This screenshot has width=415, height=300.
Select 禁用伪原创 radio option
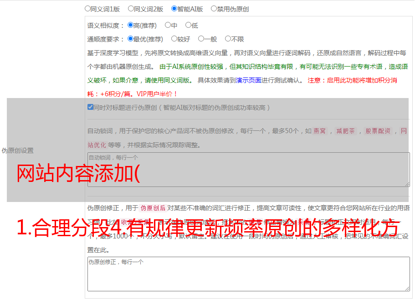(x=214, y=9)
